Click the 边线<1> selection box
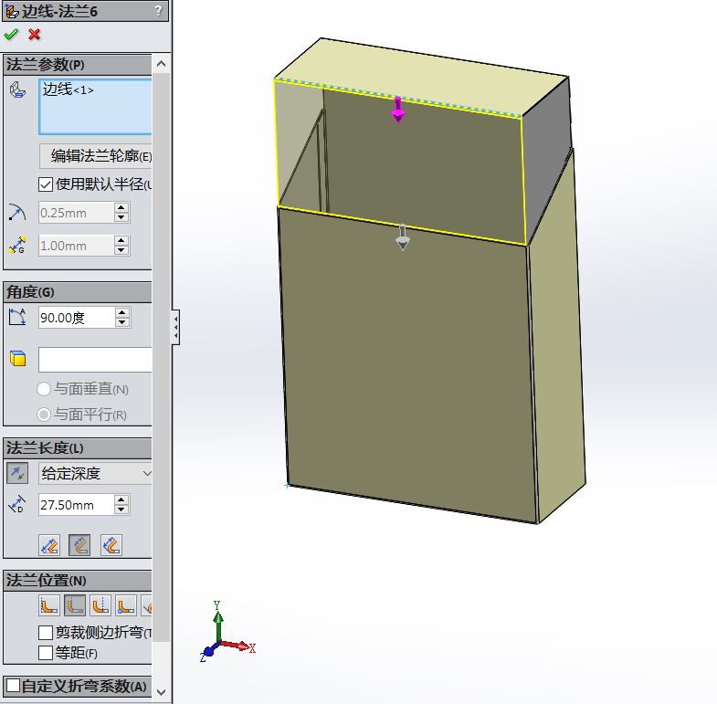Image resolution: width=717 pixels, height=704 pixels. click(x=95, y=107)
